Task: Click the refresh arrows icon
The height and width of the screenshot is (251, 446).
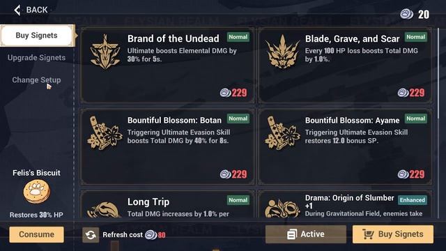Action: 91,235
